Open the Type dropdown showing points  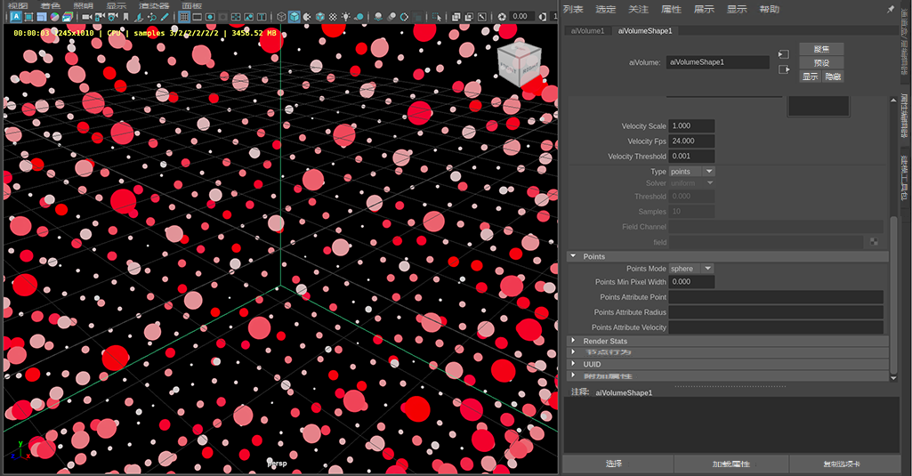click(x=691, y=172)
